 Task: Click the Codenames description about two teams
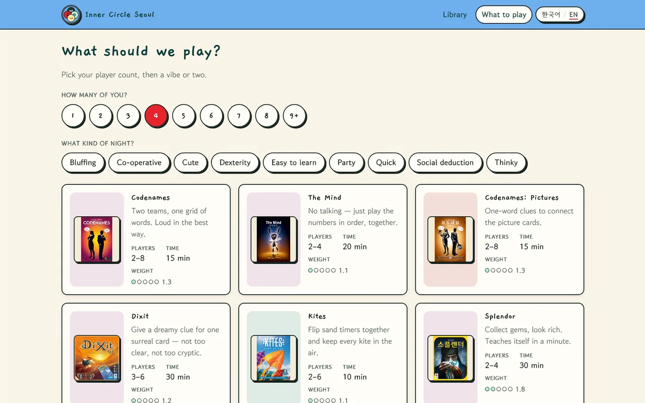[x=170, y=223]
